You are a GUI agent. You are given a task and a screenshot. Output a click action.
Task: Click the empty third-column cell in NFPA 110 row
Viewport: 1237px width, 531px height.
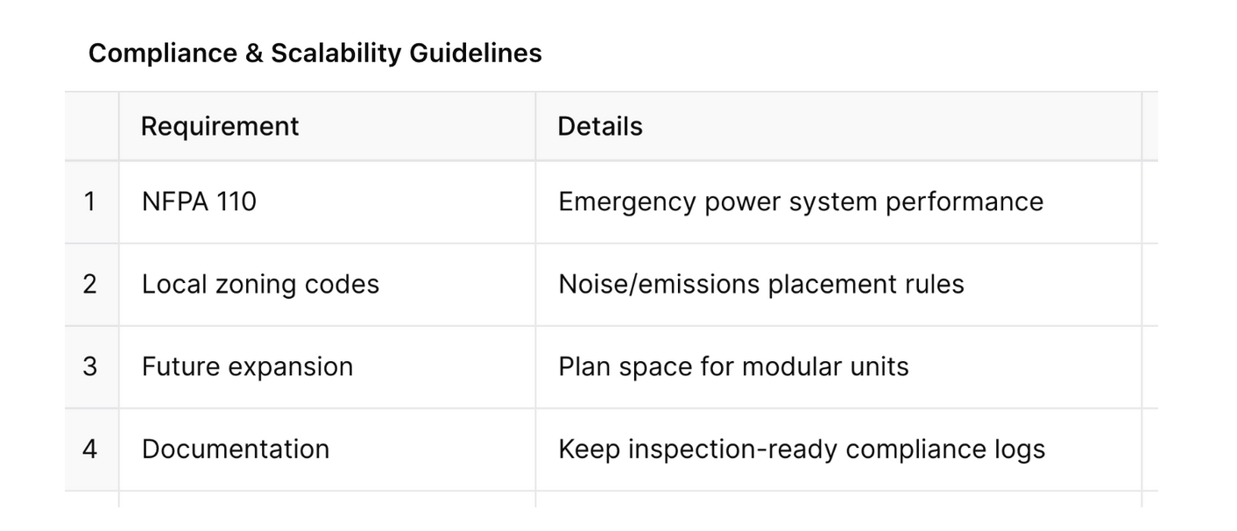(1150, 202)
